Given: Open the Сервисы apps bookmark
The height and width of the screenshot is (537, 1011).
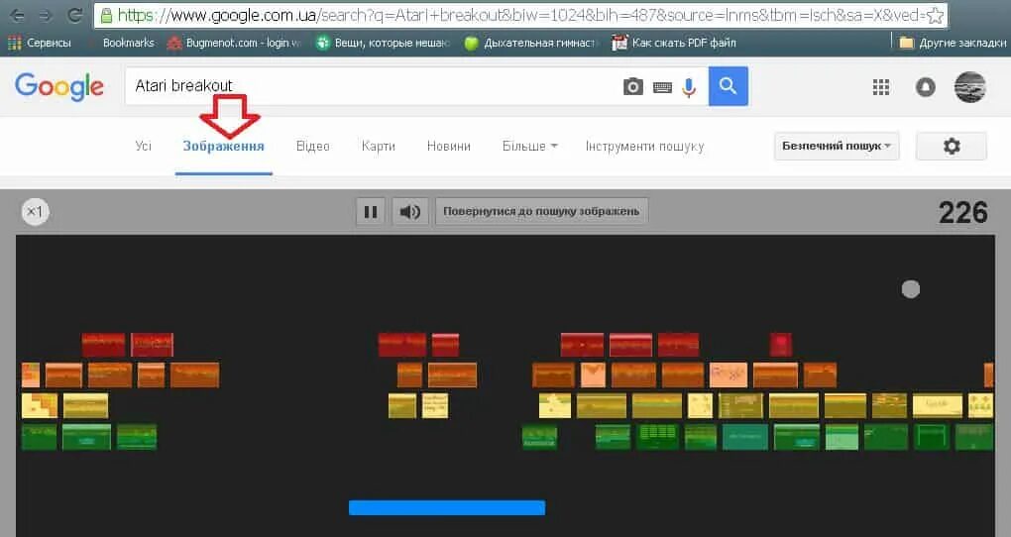Looking at the screenshot, I should (x=39, y=43).
